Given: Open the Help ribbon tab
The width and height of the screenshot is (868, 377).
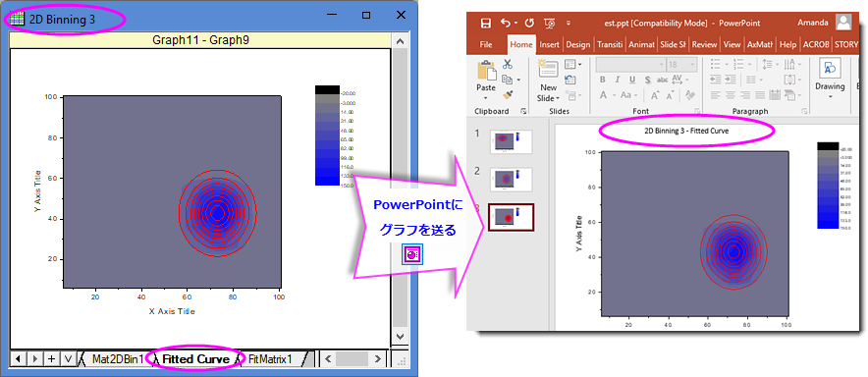Looking at the screenshot, I should pos(787,45).
